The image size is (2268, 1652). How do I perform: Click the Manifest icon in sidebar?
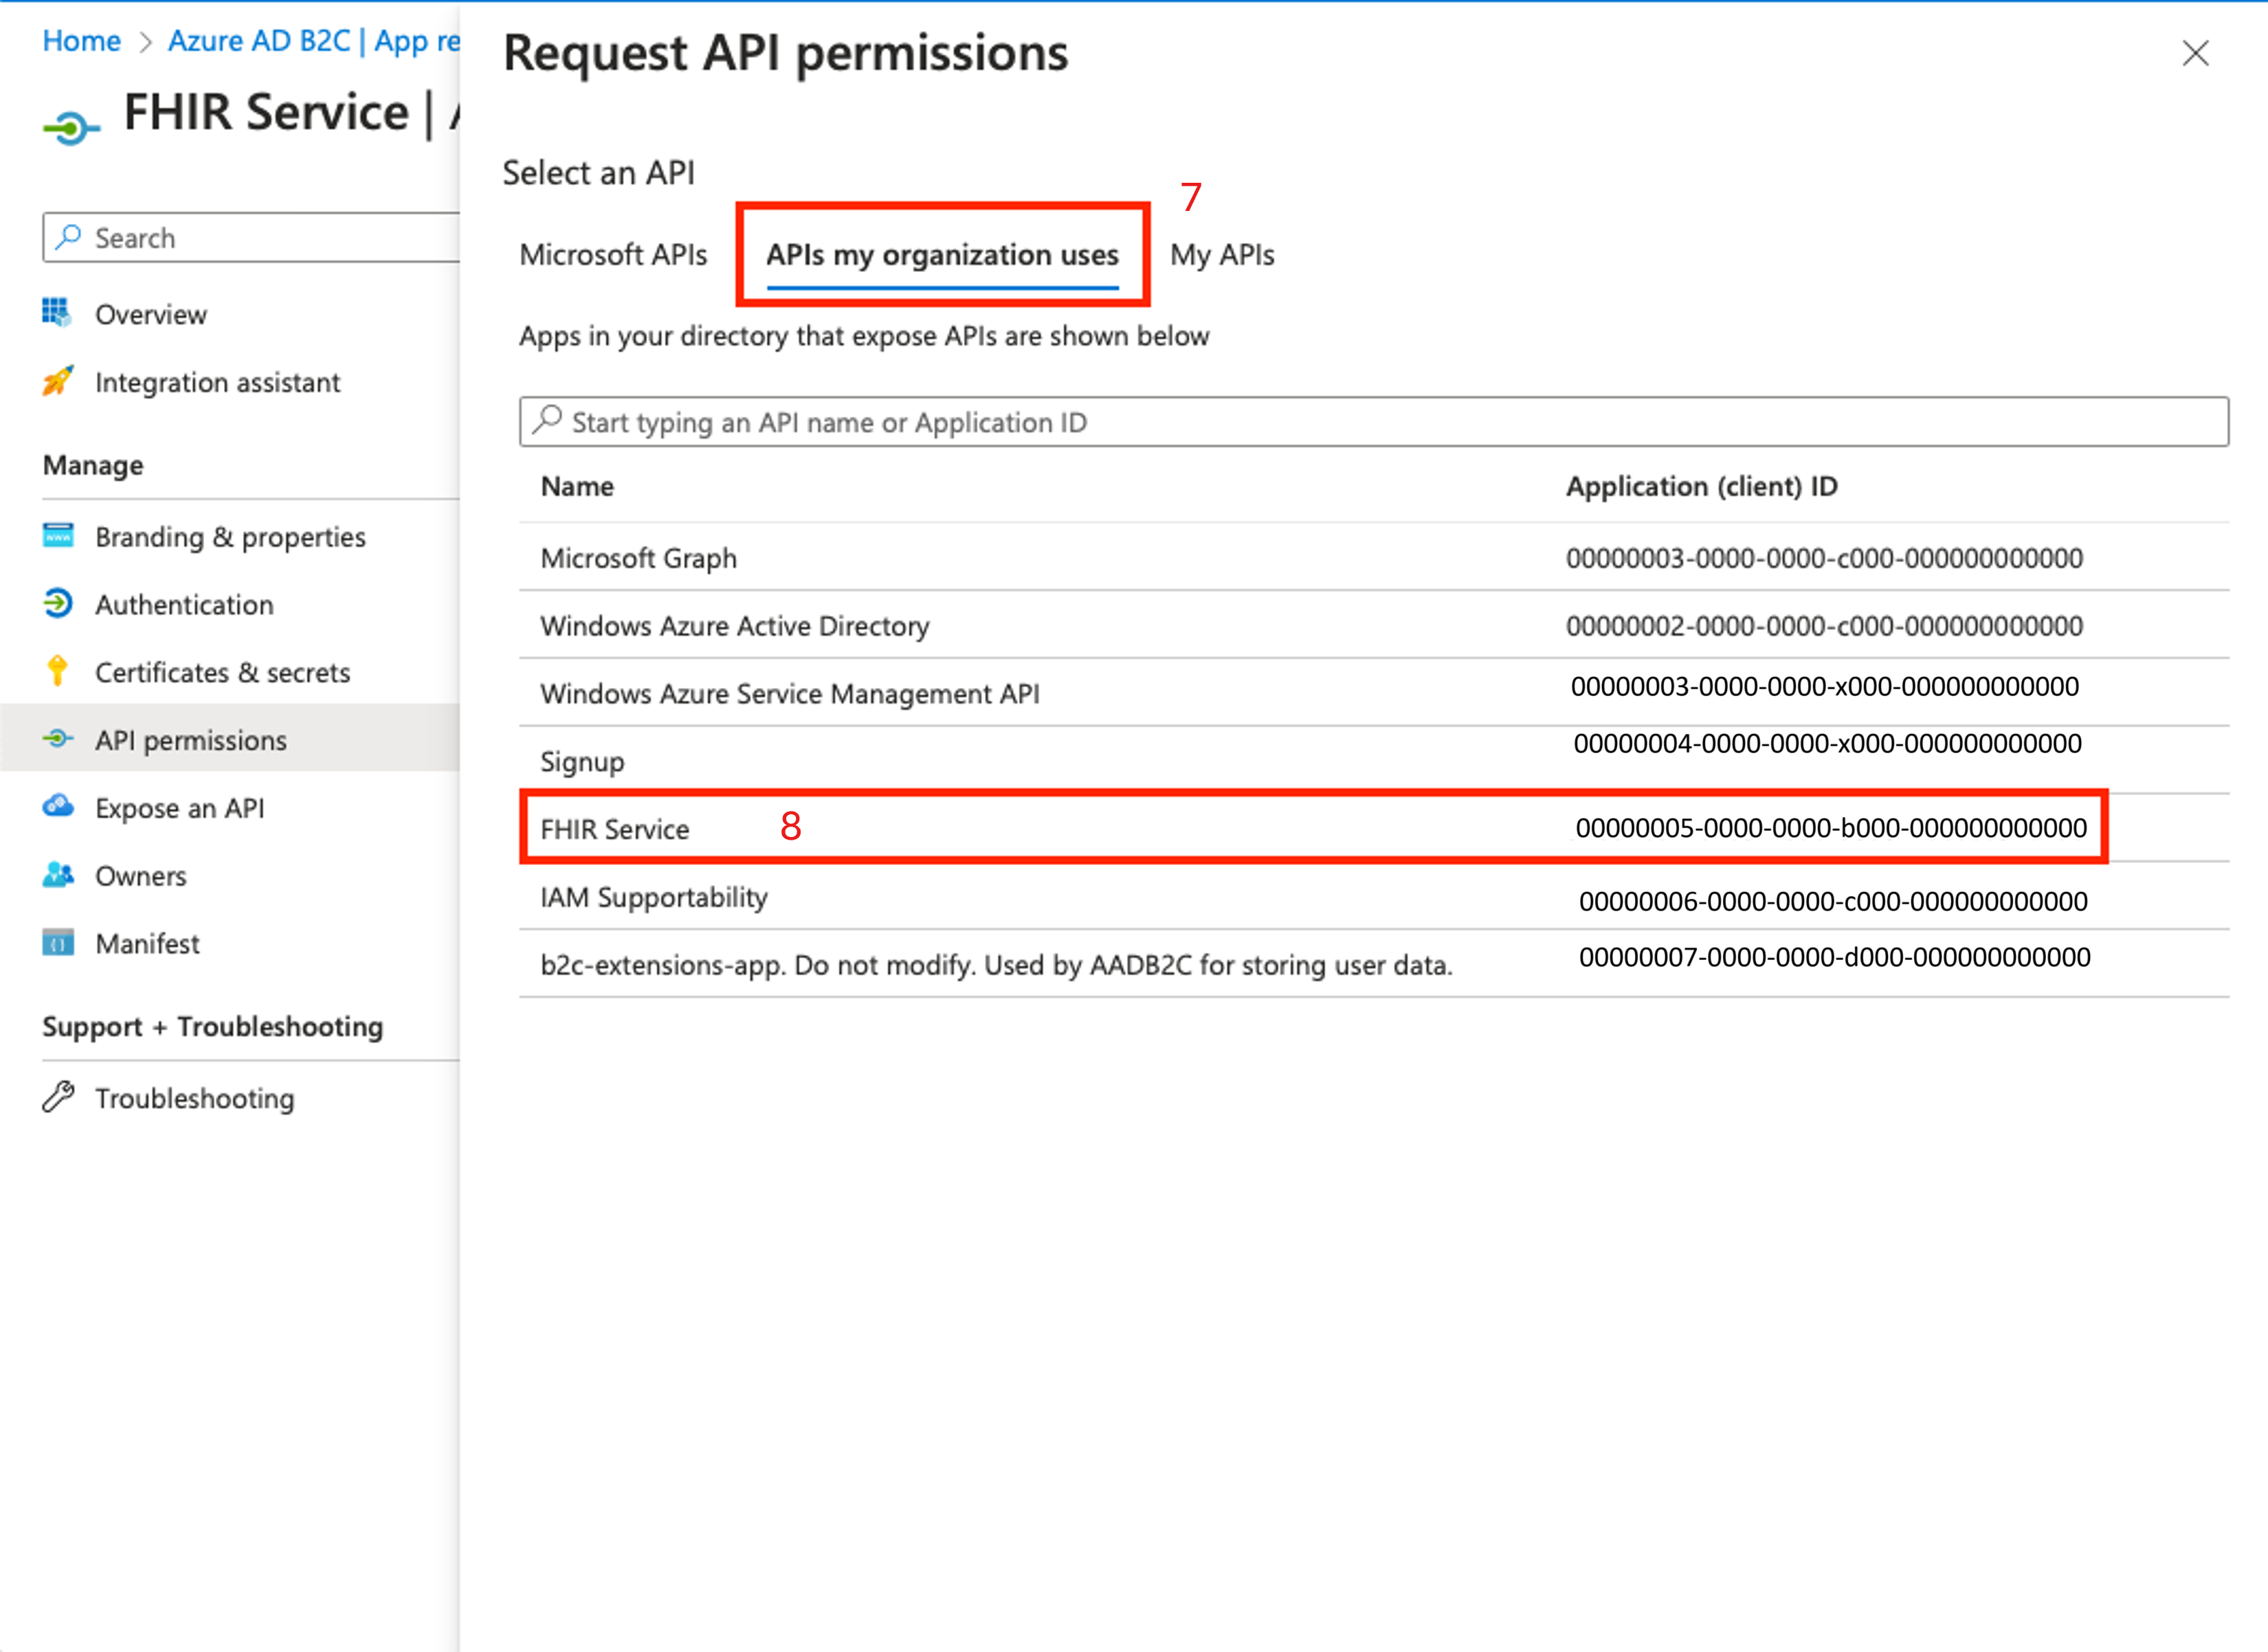coord(57,943)
